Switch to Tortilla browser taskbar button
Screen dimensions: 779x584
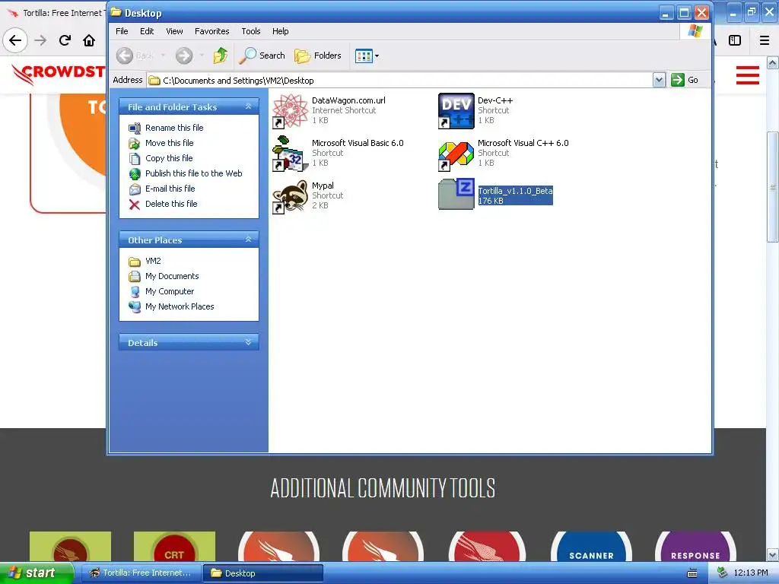[140, 573]
